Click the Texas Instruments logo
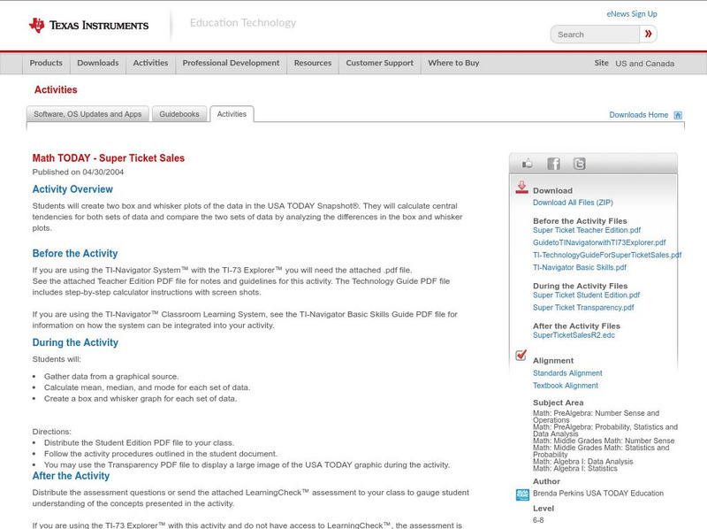The image size is (707, 529). pos(88,25)
